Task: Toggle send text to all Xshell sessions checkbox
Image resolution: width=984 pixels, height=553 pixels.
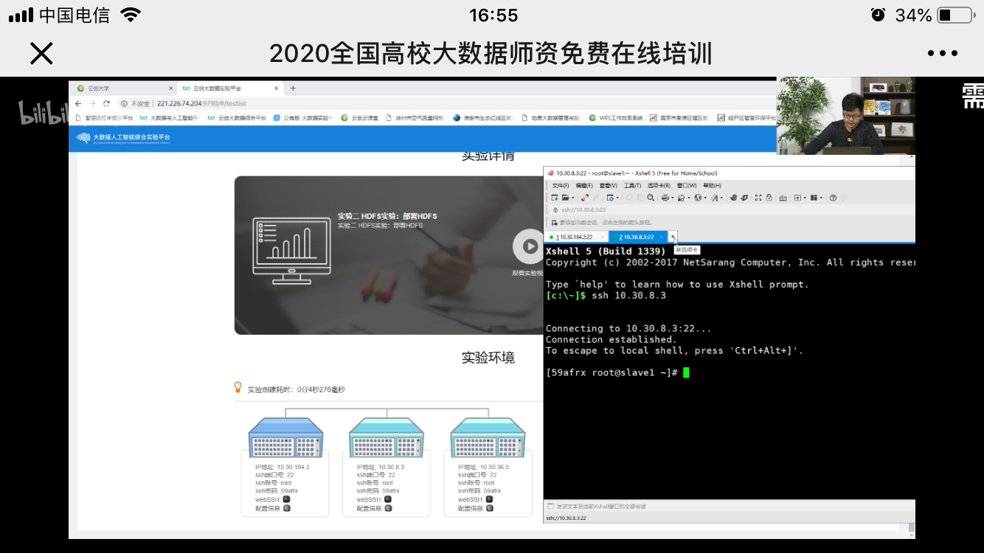Action: [550, 507]
